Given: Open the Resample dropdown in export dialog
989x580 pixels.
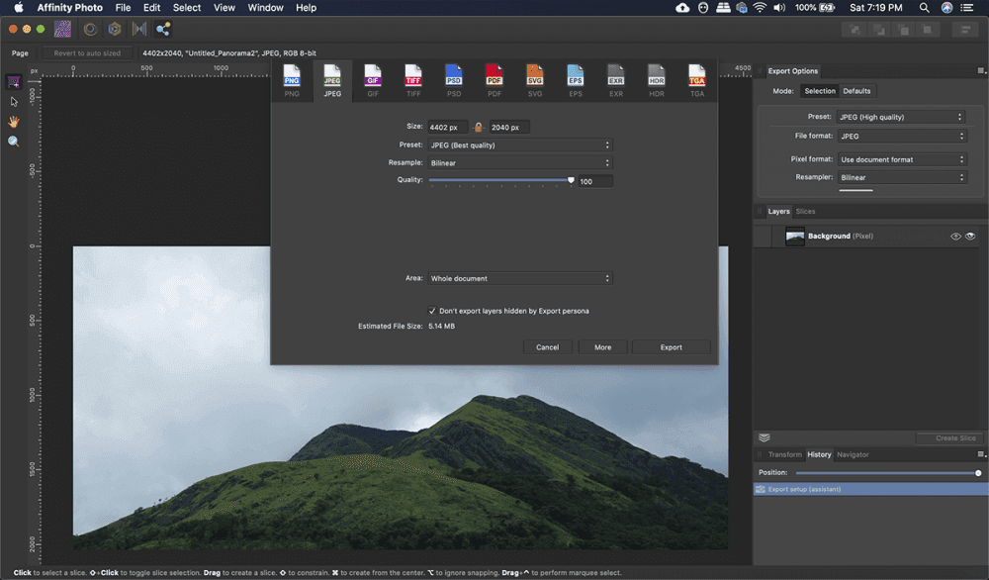Looking at the screenshot, I should coord(520,162).
